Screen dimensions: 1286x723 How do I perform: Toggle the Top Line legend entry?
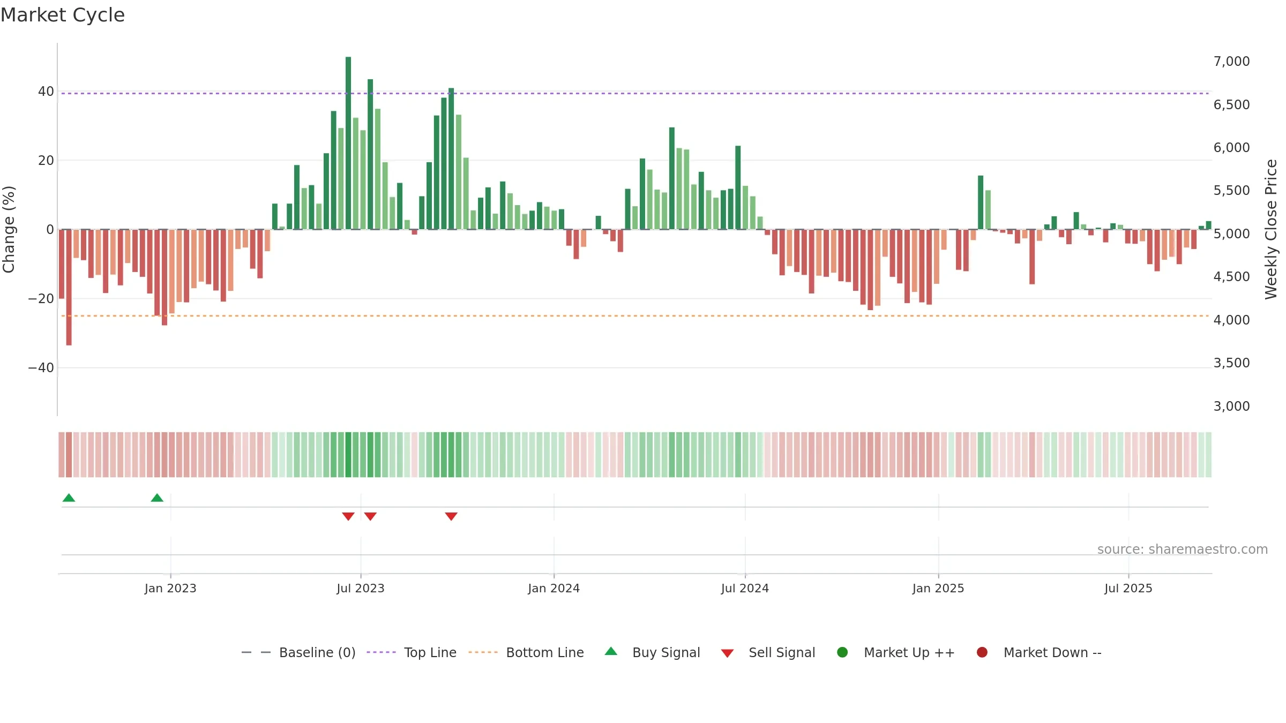[x=412, y=652]
